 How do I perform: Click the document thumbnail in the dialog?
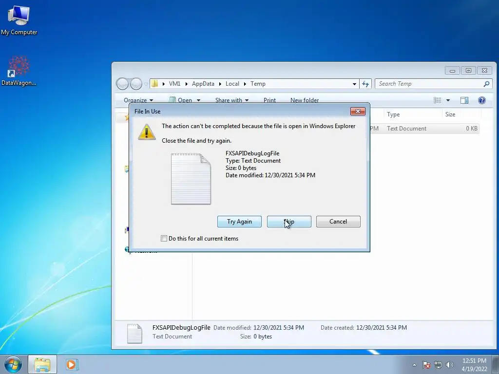tap(191, 179)
